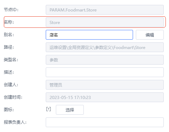Click the [?] icon placeholder

point(49,109)
